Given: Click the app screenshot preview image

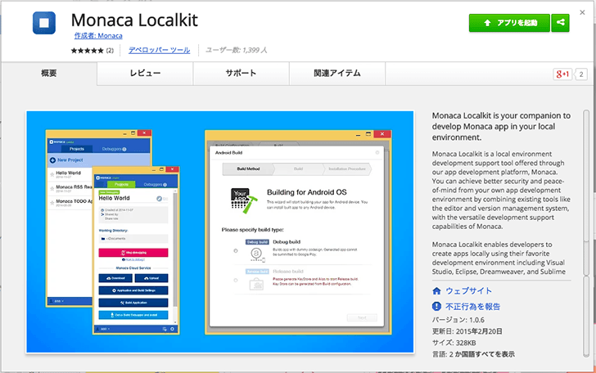Looking at the screenshot, I should click(x=220, y=232).
